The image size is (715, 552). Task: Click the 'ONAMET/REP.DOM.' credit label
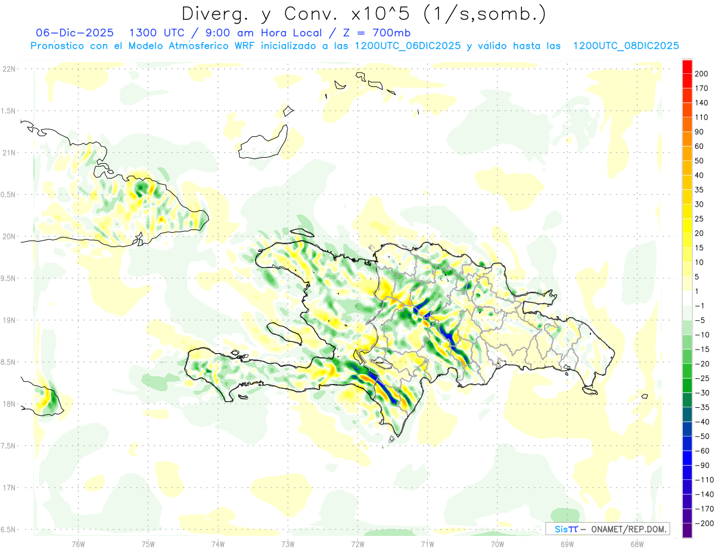pos(628,529)
